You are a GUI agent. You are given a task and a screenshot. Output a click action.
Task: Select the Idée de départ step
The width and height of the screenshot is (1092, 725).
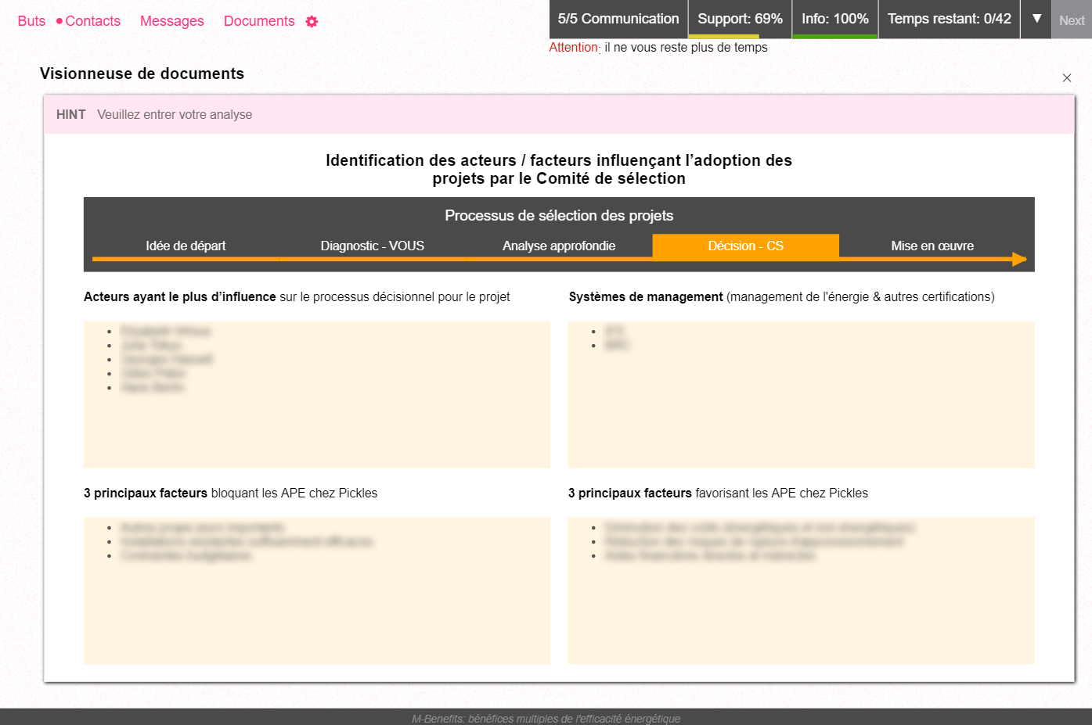tap(186, 246)
